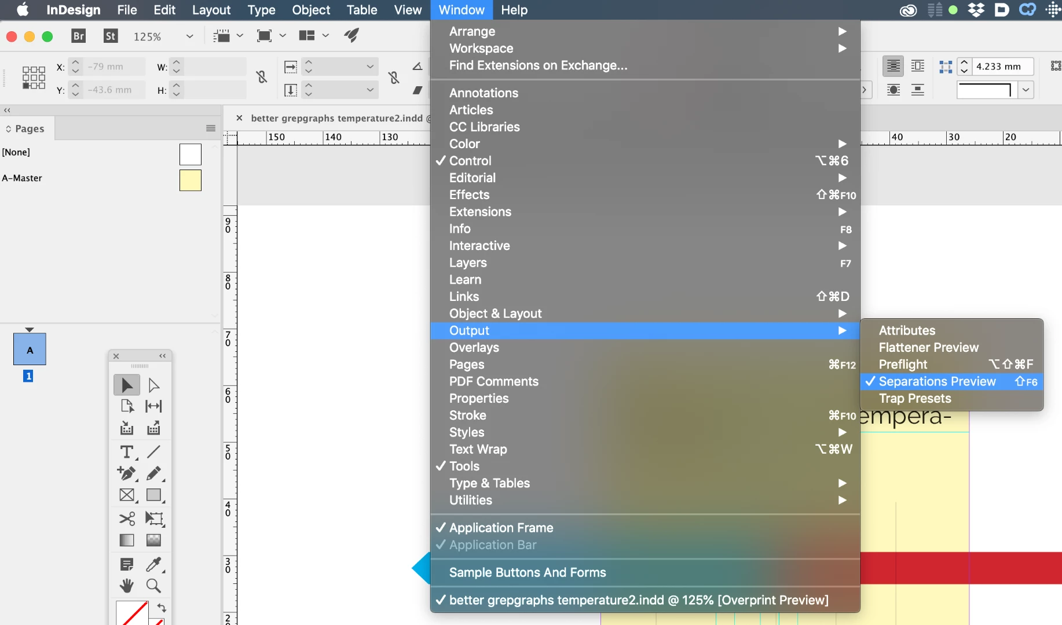The image size is (1062, 625).
Task: Toggle the Control panel menu entry
Action: coord(645,161)
